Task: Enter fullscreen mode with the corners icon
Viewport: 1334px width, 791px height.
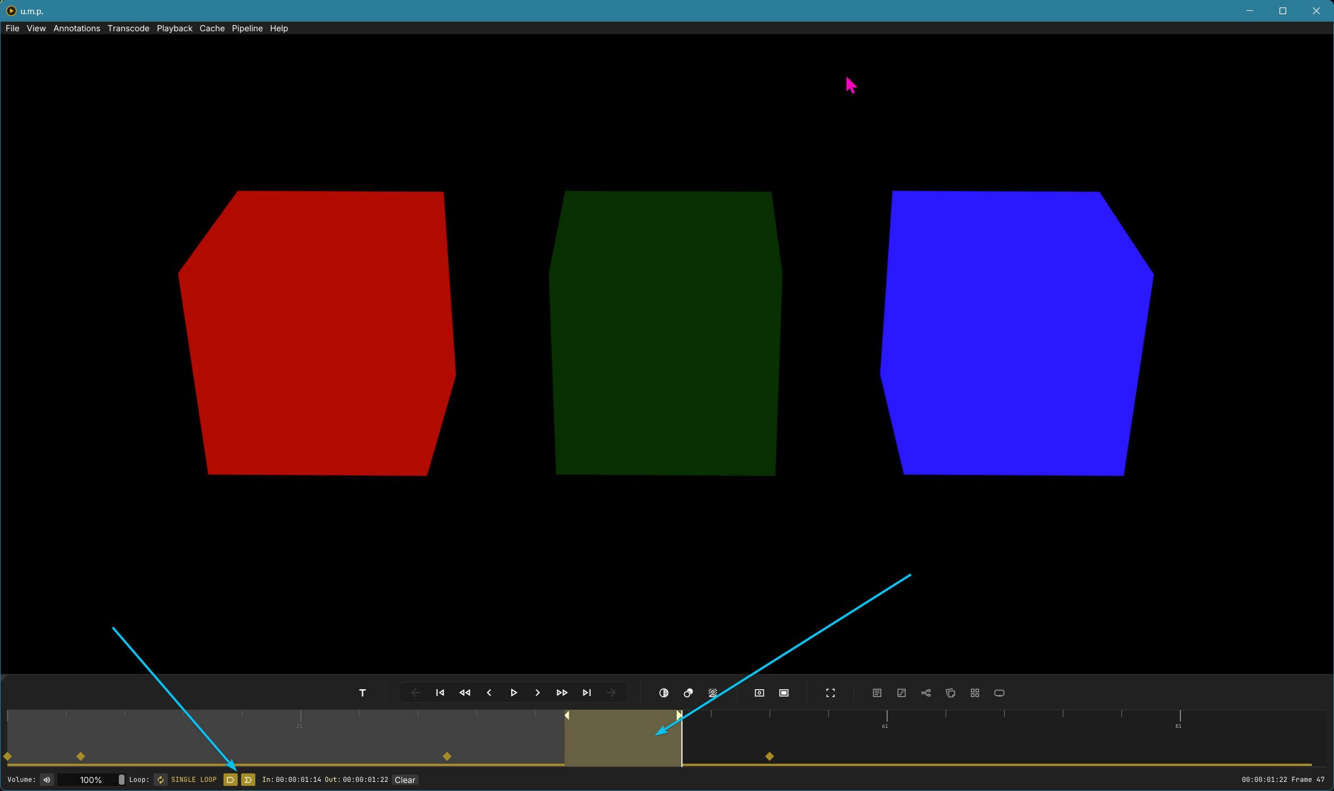Action: 830,693
